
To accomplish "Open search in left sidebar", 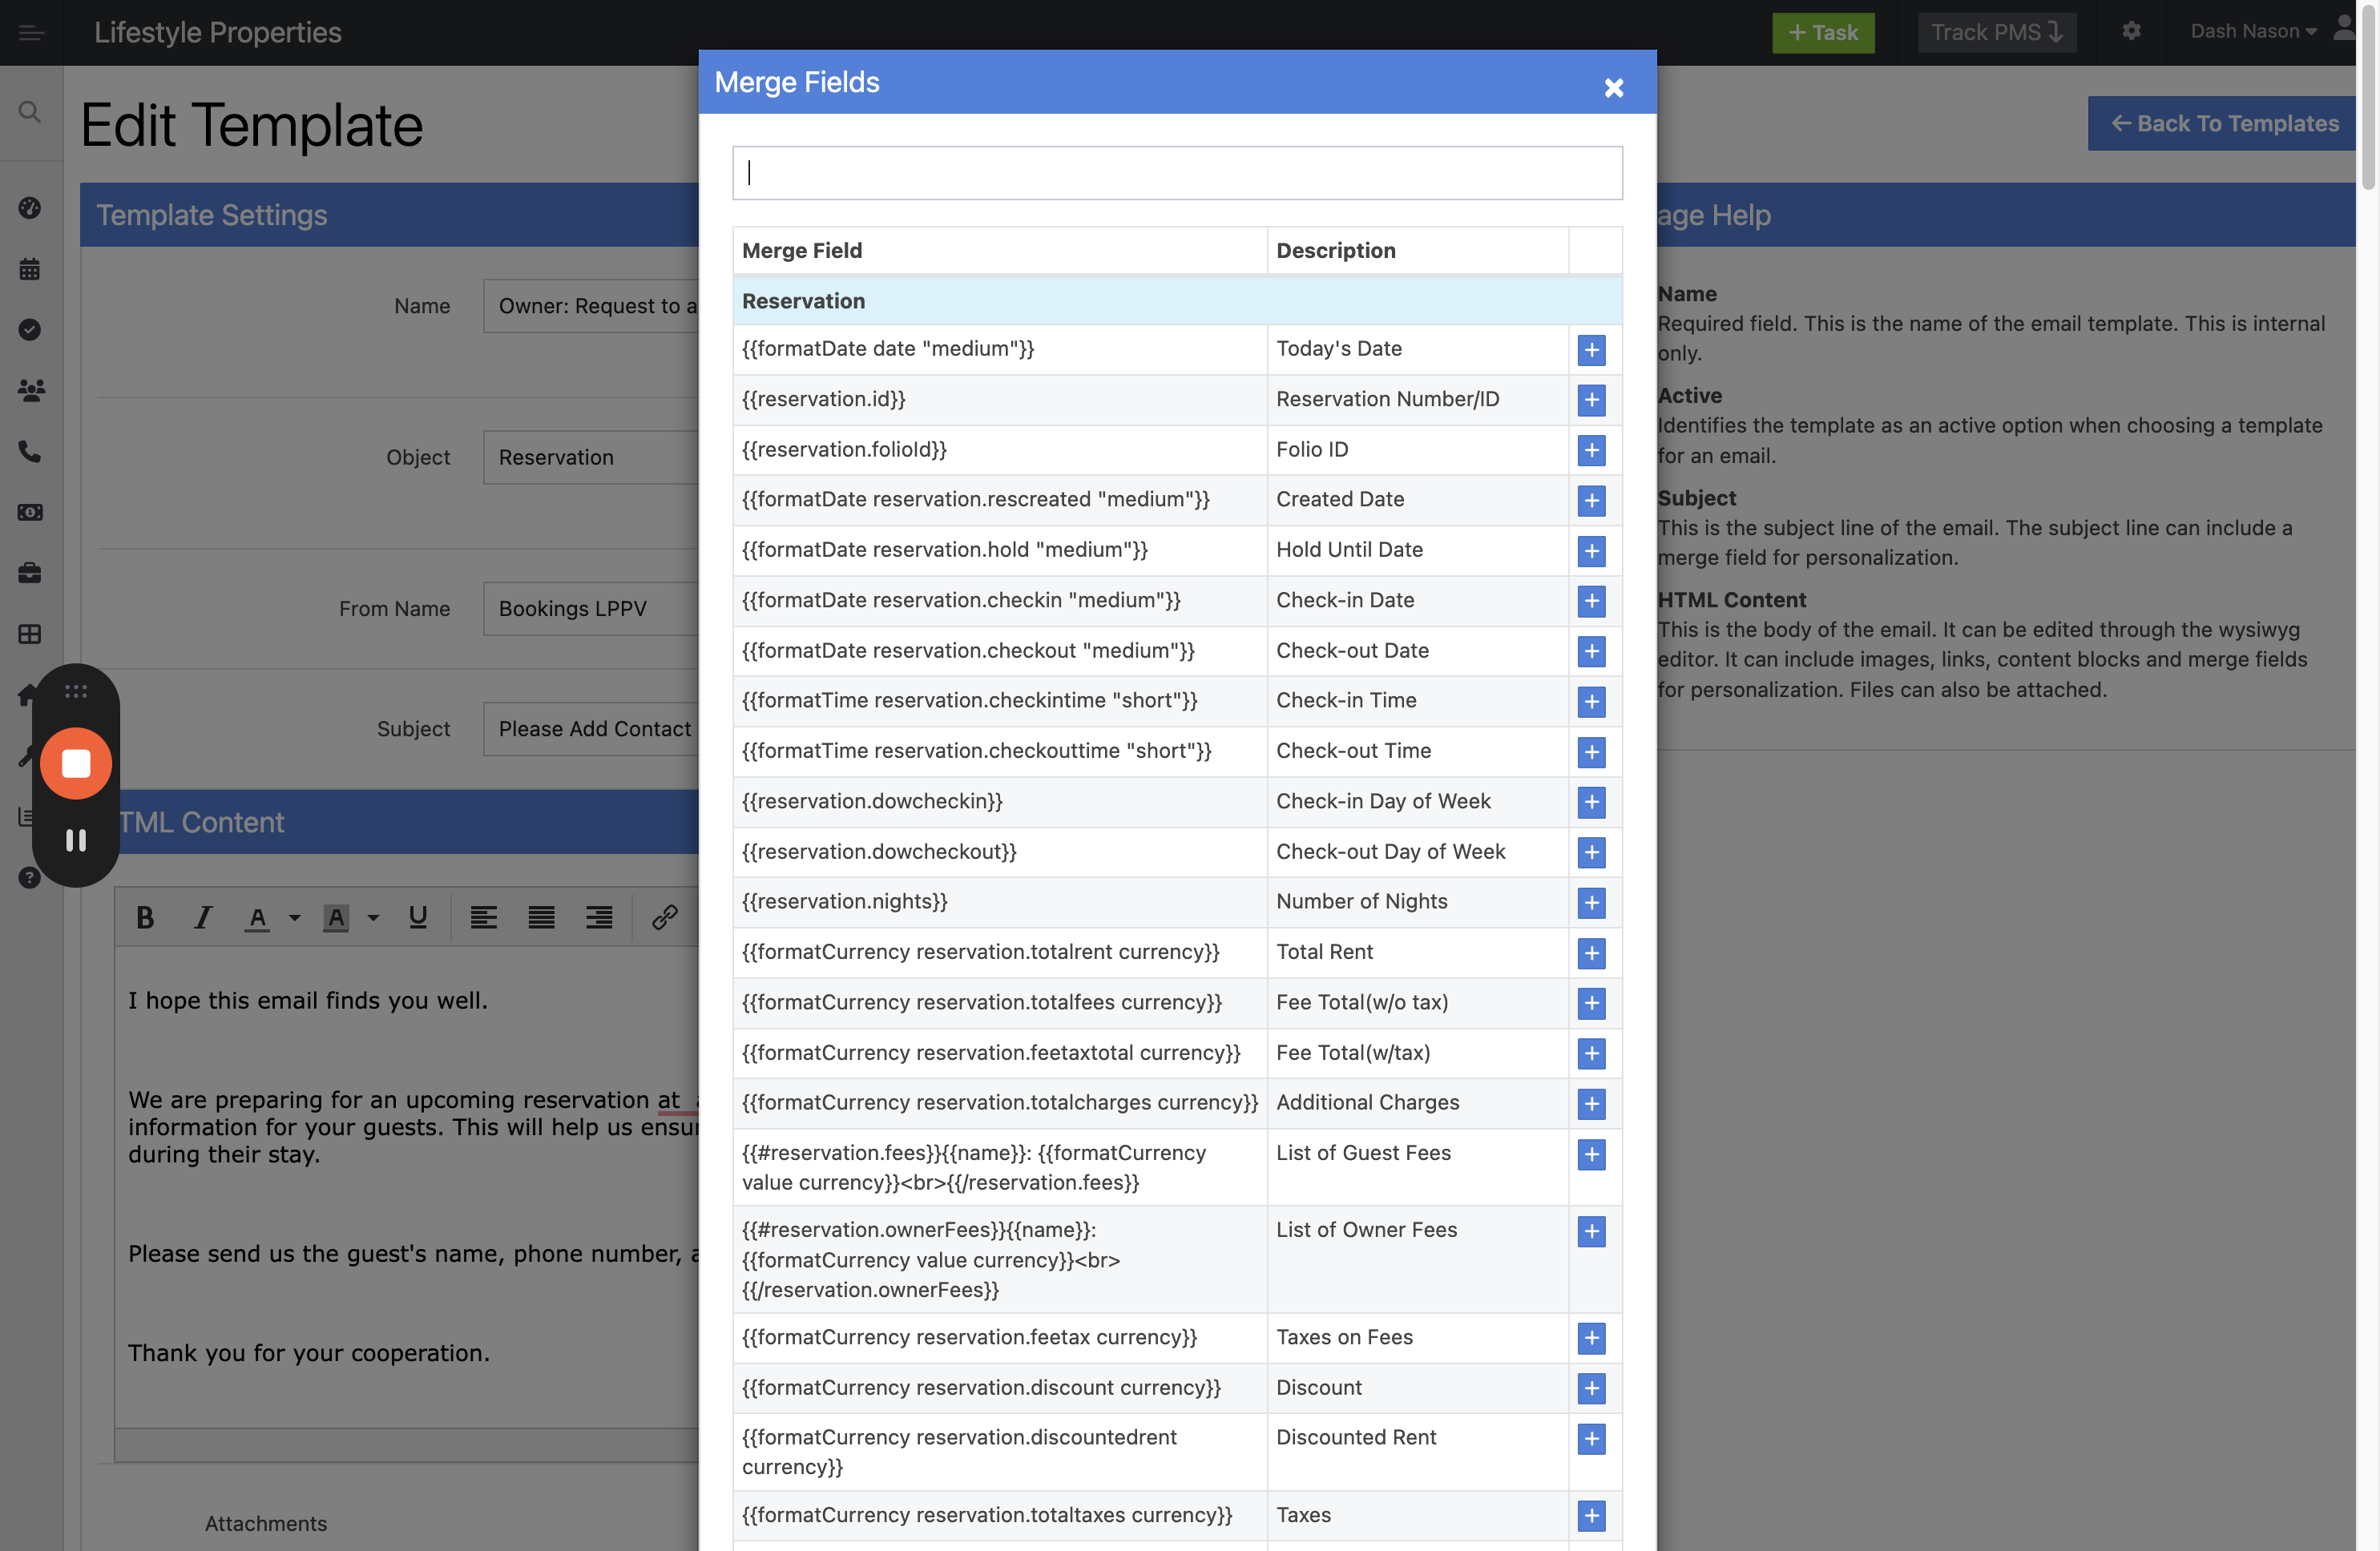I will [30, 112].
